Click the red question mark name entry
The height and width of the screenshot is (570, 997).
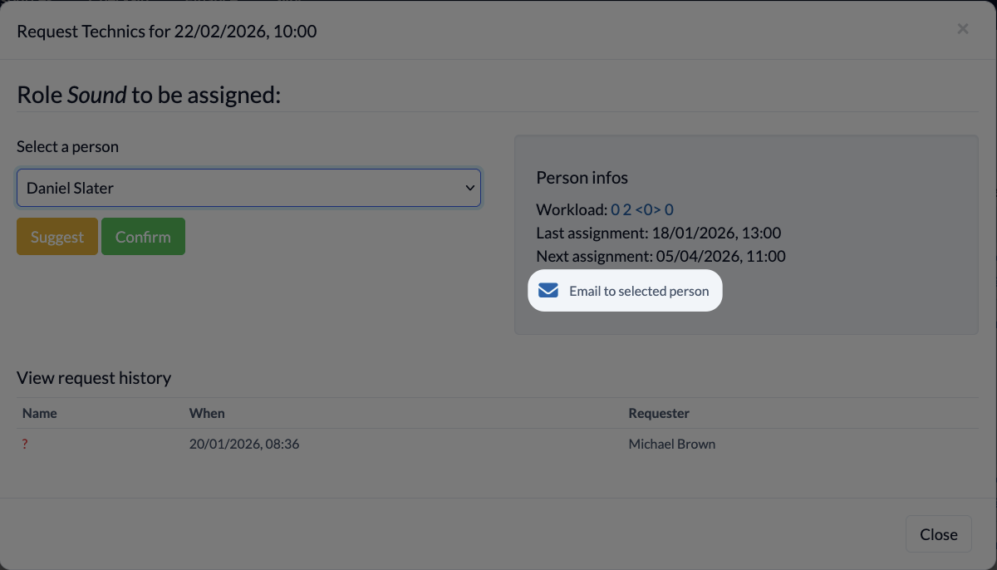[25, 445]
